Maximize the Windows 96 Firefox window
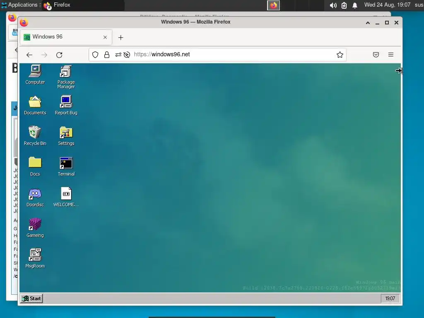This screenshot has width=424, height=318. 387,23
